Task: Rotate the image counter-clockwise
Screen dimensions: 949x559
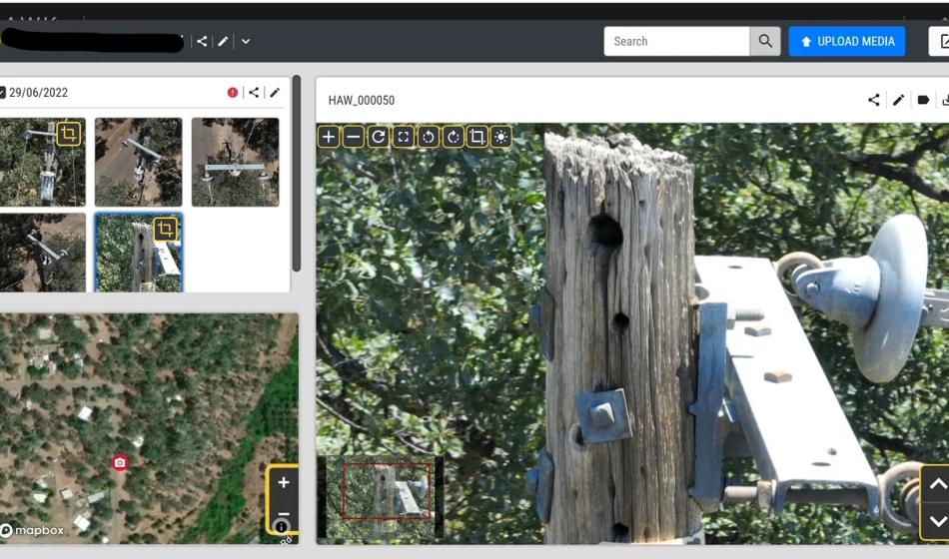Action: click(429, 137)
